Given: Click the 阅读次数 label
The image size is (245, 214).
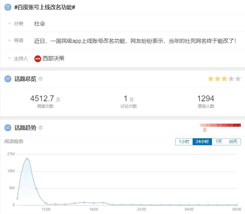Looking at the screenshot, I should click(x=45, y=106).
